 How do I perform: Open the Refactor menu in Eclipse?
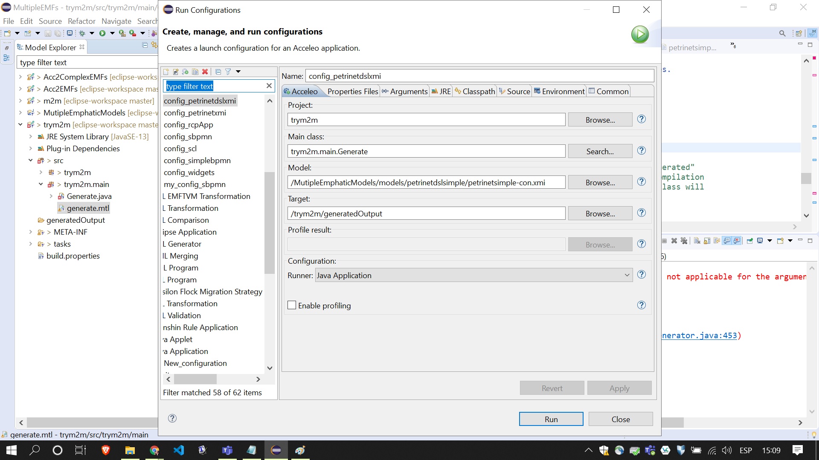pyautogui.click(x=81, y=21)
